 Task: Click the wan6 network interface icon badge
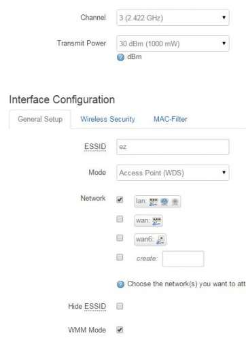point(150,239)
